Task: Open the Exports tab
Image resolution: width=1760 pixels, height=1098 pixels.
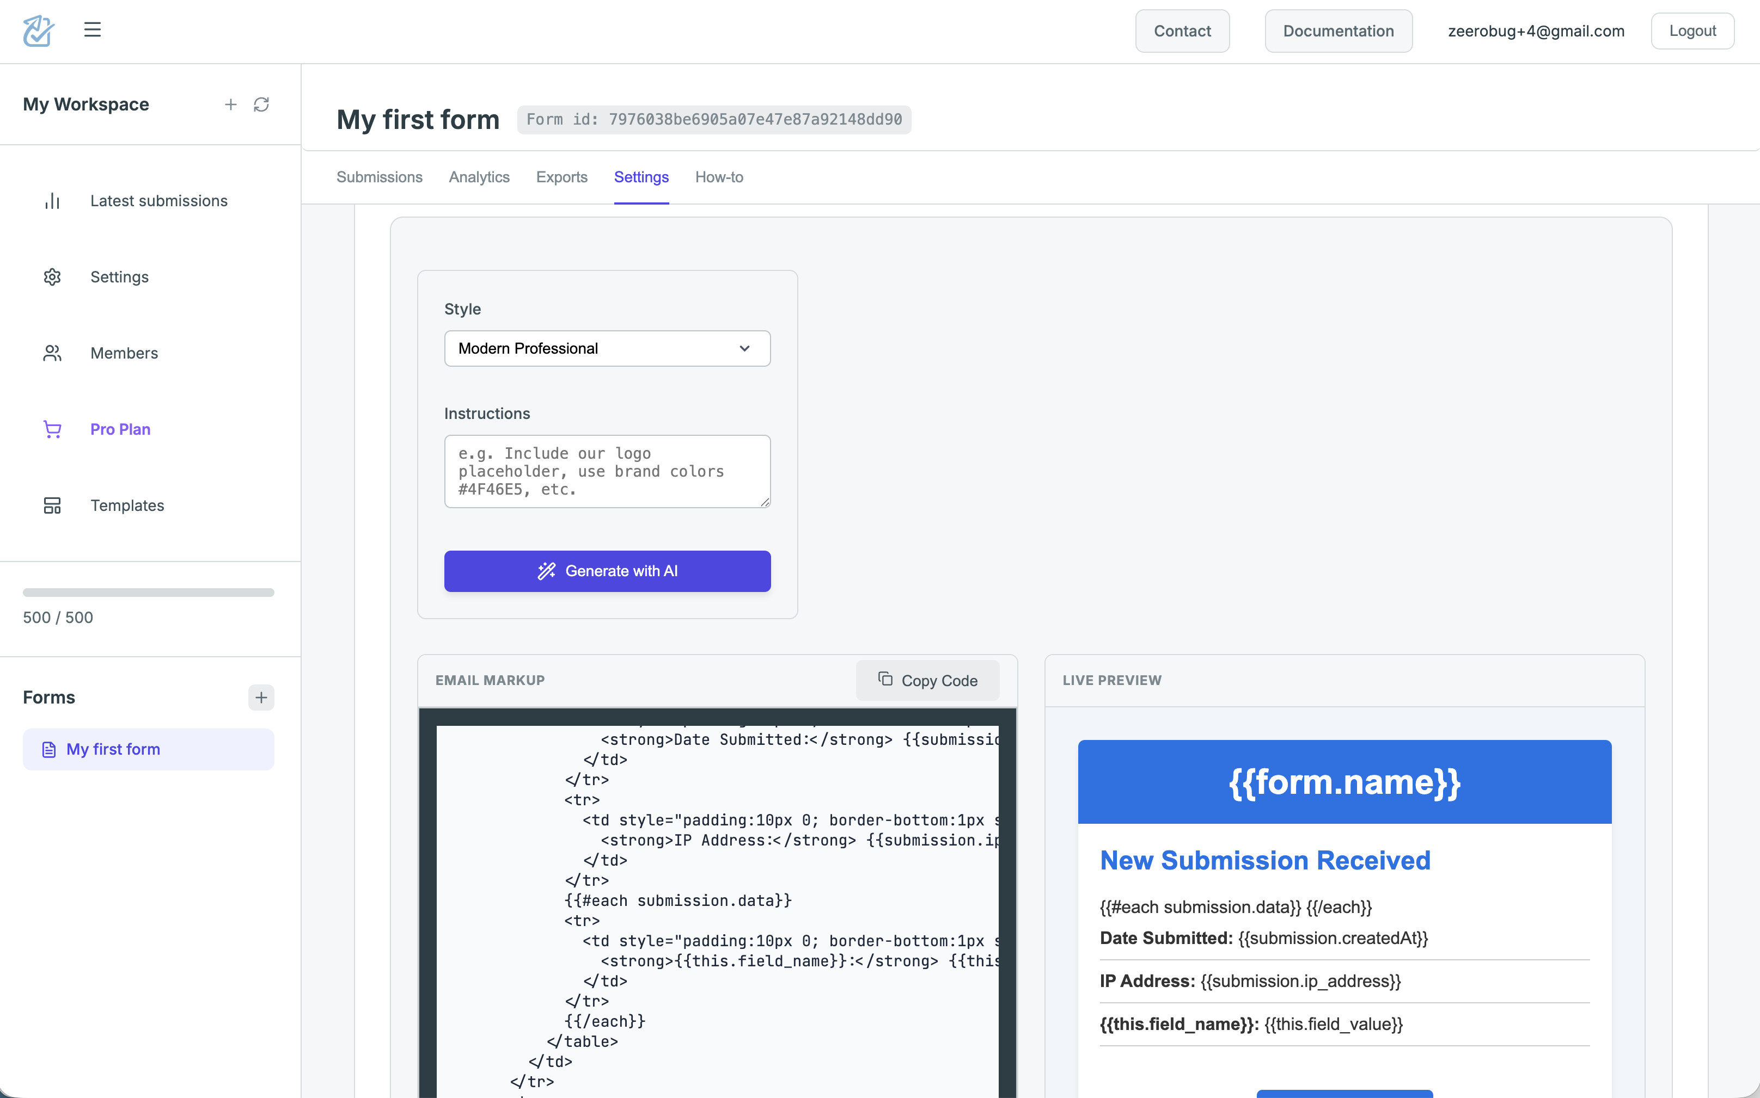Action: (x=562, y=178)
